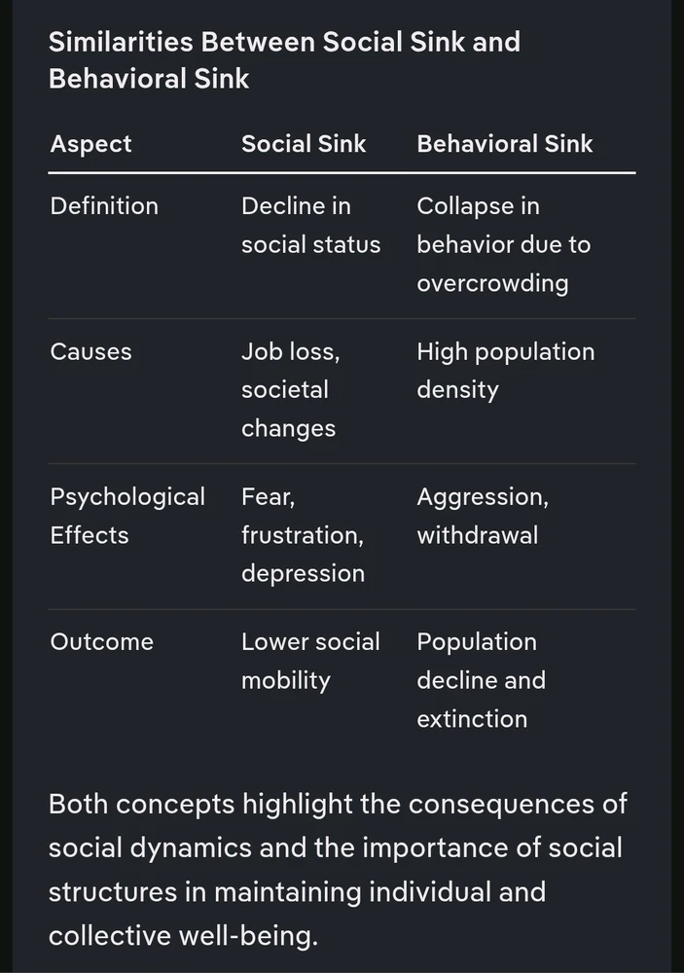Click the word 'Behavioral Sink' in title
Image resolution: width=684 pixels, height=973 pixels.
(x=149, y=79)
